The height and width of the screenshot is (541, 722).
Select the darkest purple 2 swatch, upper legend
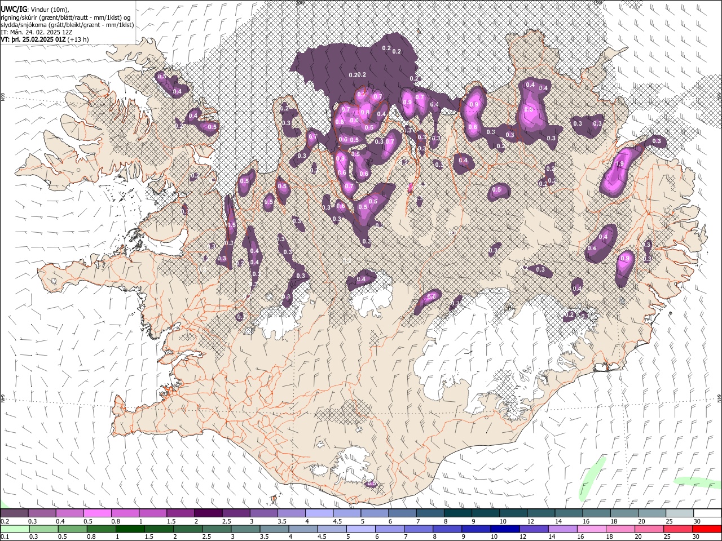point(208,513)
